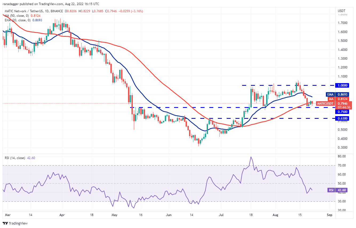Open the USDT currency label on price axis
Viewport: 356px width, 228px height.
pyautogui.click(x=342, y=11)
